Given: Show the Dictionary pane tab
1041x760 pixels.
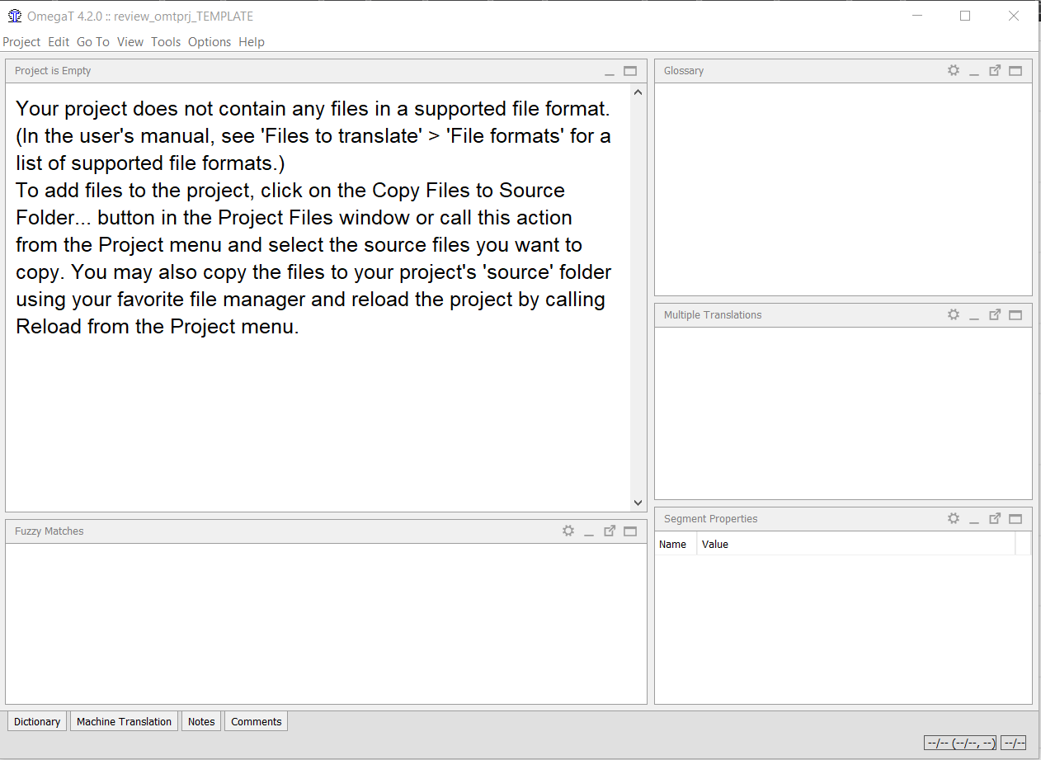Looking at the screenshot, I should pos(37,721).
